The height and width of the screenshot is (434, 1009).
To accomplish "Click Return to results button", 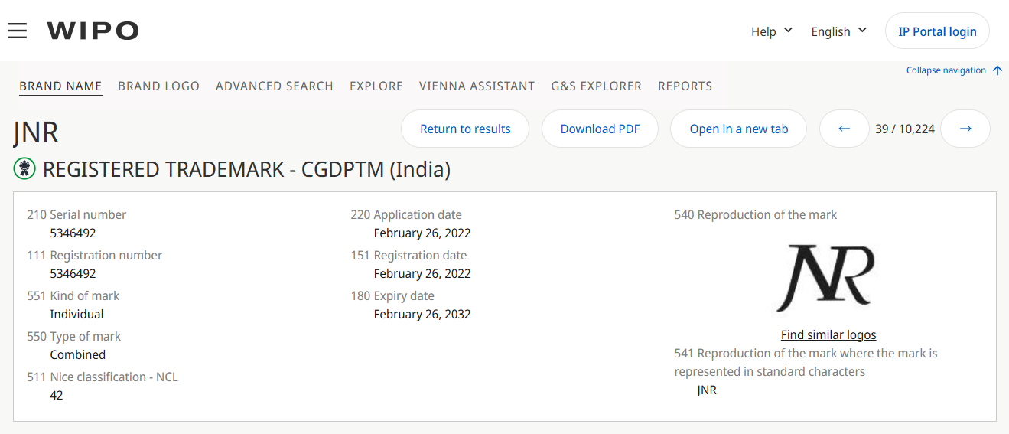I will pyautogui.click(x=465, y=129).
